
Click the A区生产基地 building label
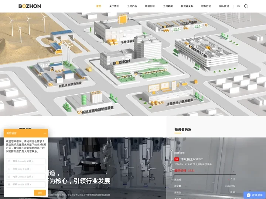point(198,51)
